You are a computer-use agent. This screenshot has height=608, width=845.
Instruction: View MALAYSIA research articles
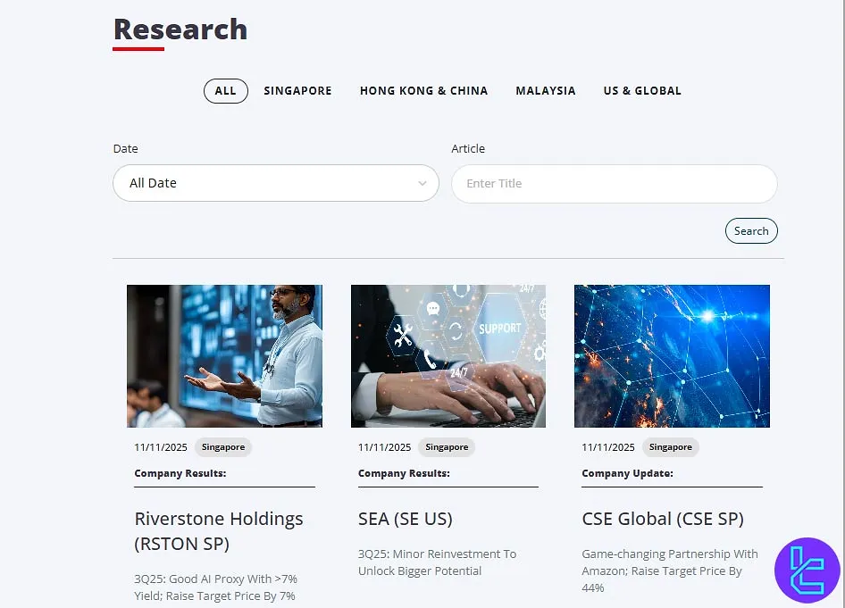pyautogui.click(x=545, y=90)
